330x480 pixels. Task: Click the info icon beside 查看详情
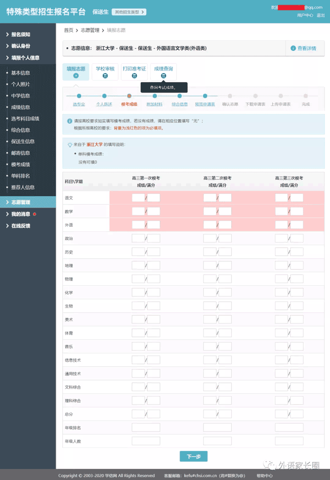(x=293, y=48)
